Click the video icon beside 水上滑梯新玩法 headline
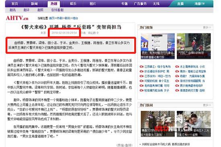Screen dimensions: 221x147 [177, 67]
